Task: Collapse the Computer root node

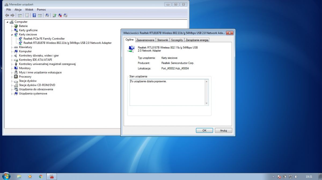Action: click(x=8, y=22)
